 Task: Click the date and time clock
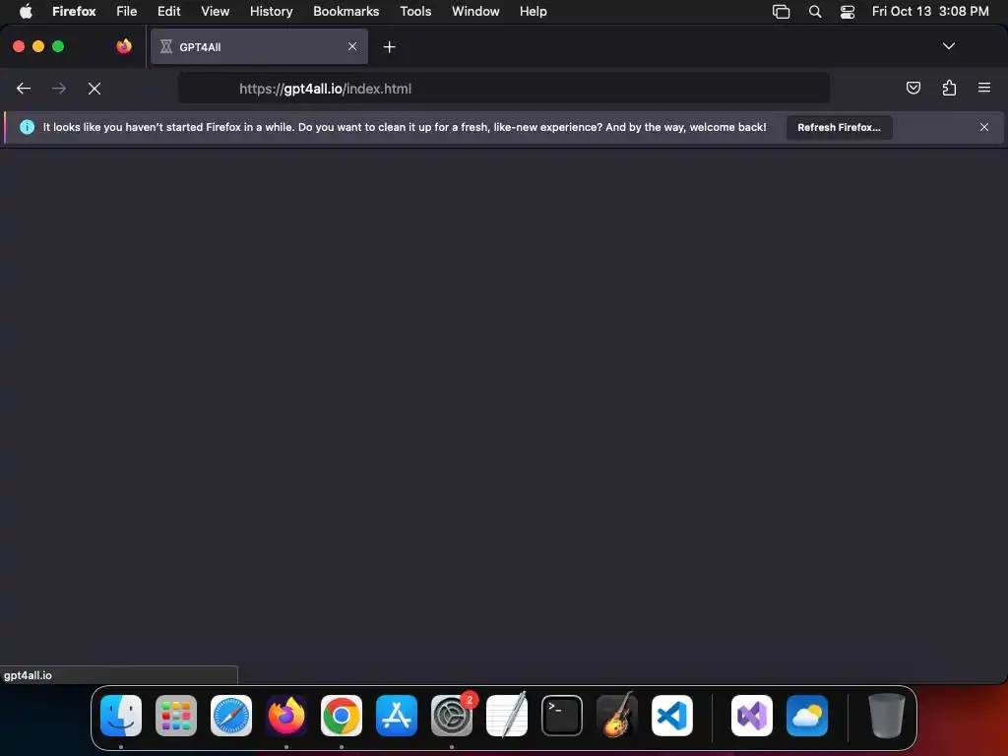pyautogui.click(x=930, y=11)
